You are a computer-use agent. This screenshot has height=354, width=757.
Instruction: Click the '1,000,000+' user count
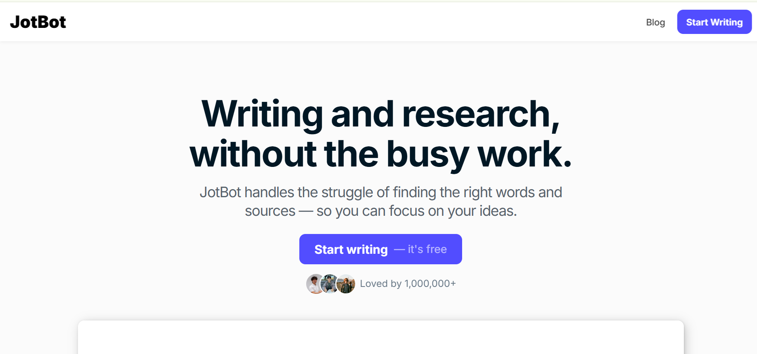[430, 284]
